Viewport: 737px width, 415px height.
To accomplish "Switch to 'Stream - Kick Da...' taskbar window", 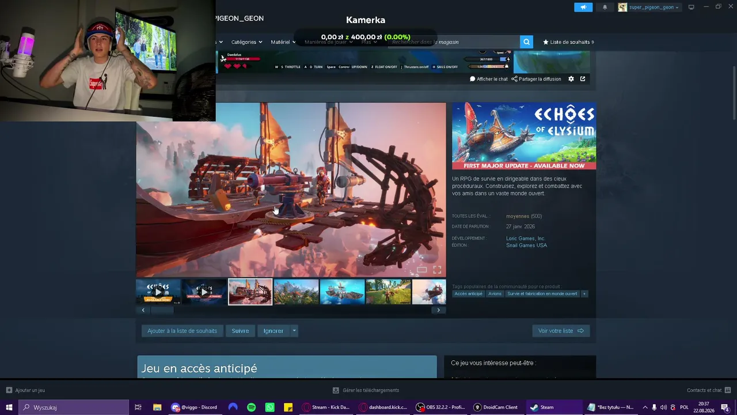I will 326,408.
